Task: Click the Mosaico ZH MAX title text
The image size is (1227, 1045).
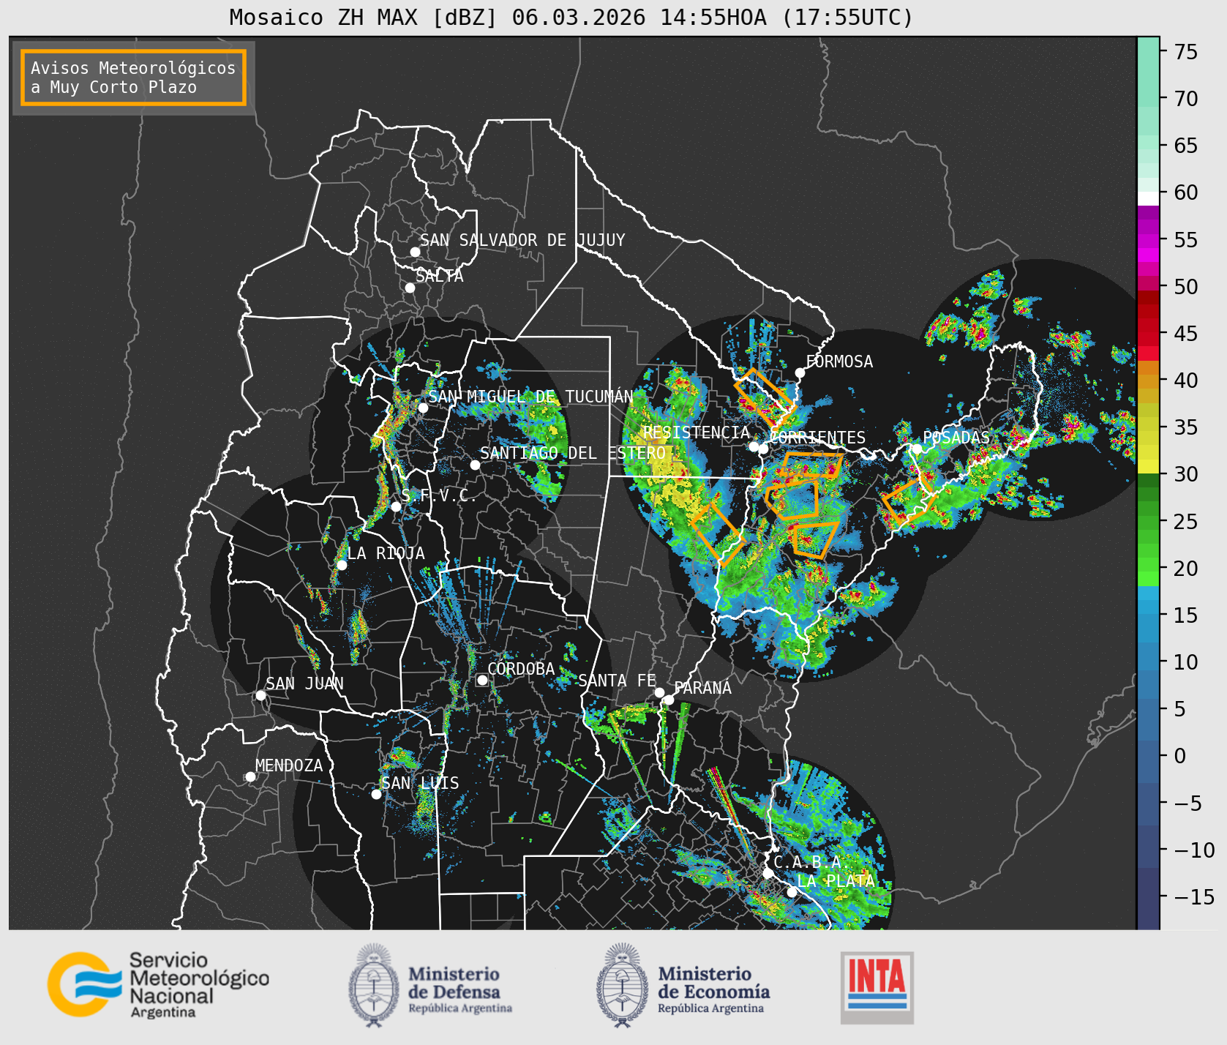Action: (x=571, y=17)
